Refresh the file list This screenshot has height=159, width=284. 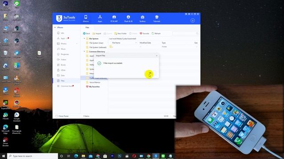pyautogui.click(x=156, y=34)
